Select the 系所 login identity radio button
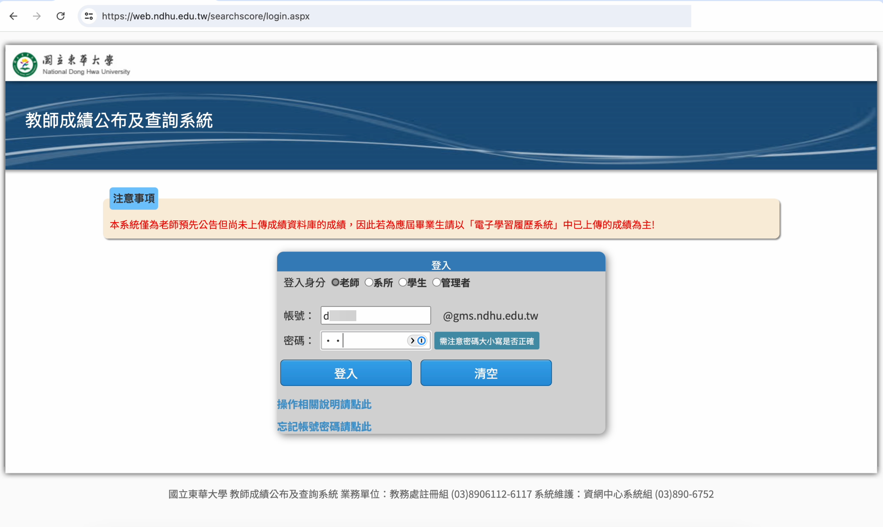 coord(369,282)
